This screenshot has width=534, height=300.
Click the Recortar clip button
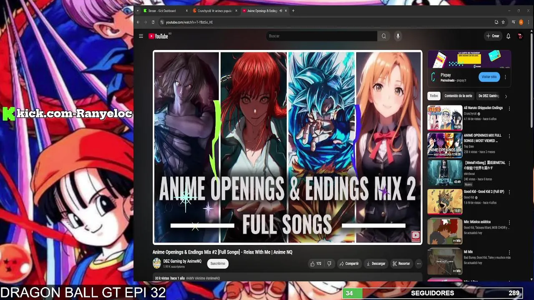pyautogui.click(x=401, y=264)
